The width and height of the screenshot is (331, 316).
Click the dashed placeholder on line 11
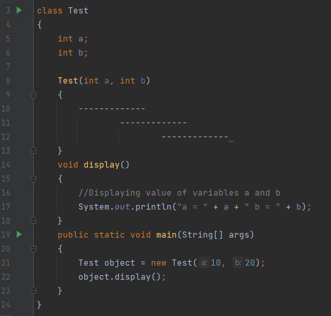[154, 122]
